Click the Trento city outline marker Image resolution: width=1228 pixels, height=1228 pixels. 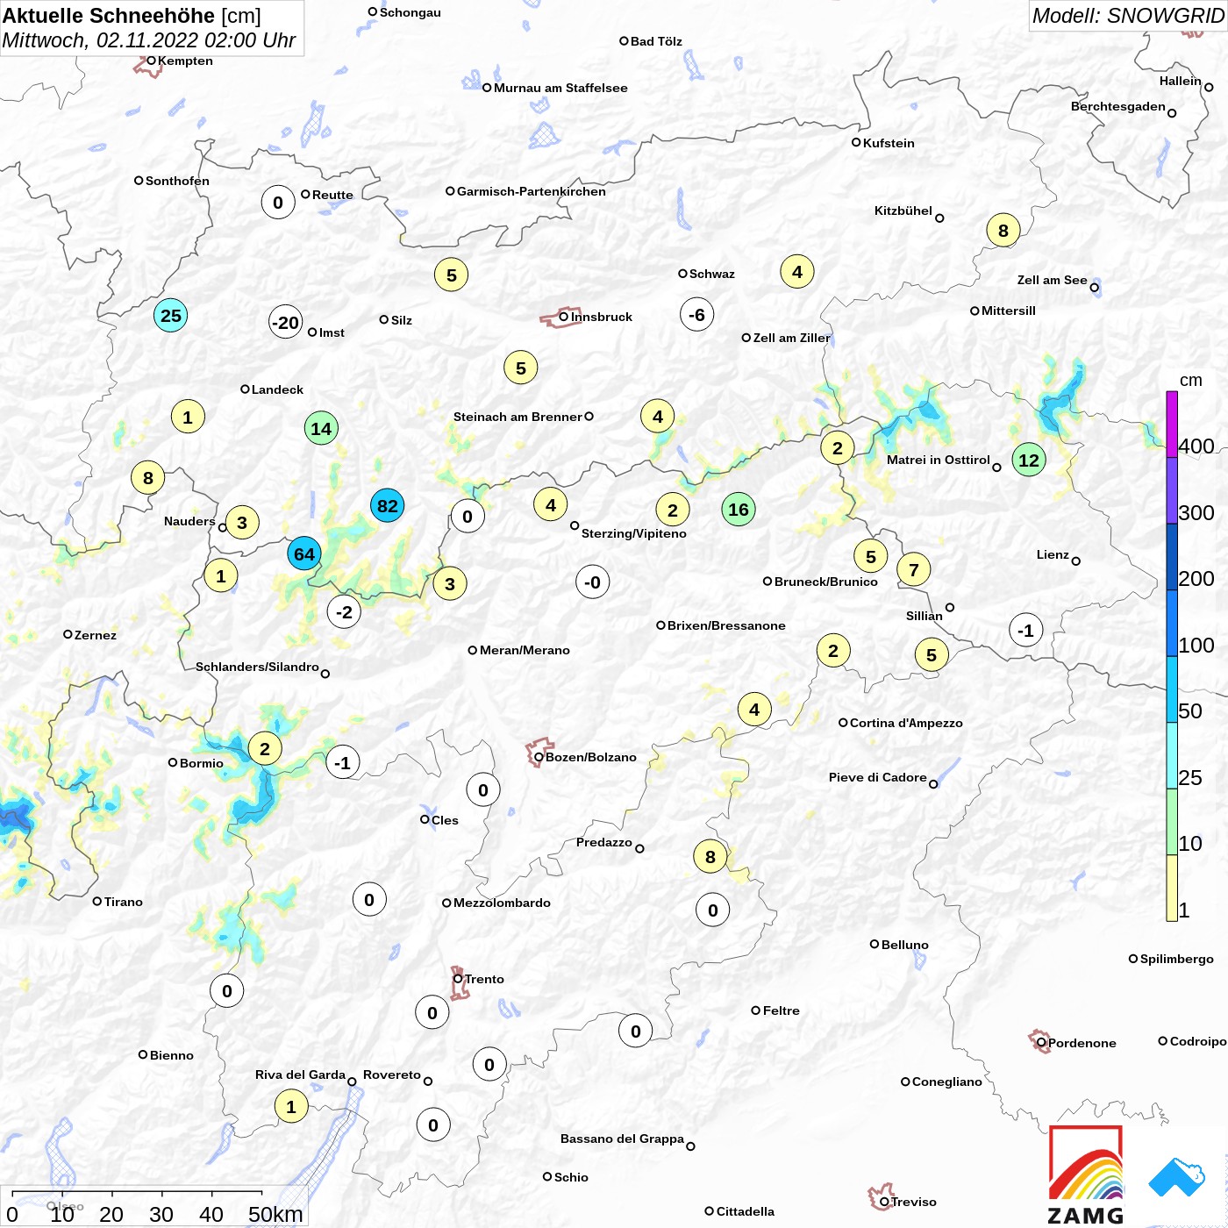(460, 983)
